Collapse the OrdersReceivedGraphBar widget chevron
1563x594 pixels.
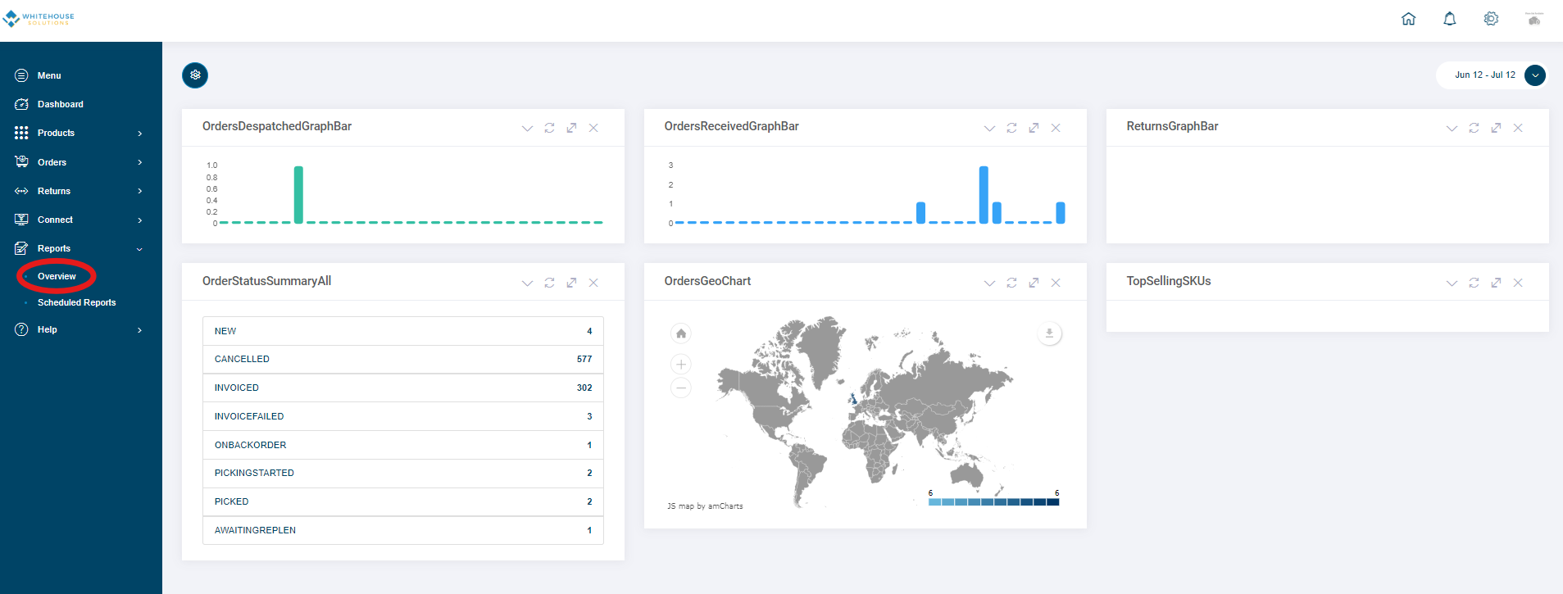click(x=989, y=128)
